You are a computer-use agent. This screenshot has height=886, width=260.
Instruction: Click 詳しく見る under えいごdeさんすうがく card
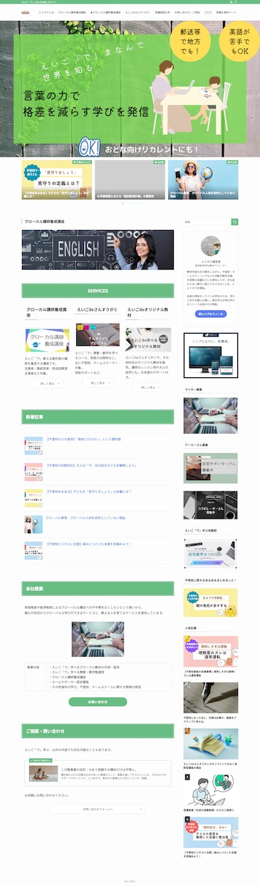pyautogui.click(x=98, y=383)
